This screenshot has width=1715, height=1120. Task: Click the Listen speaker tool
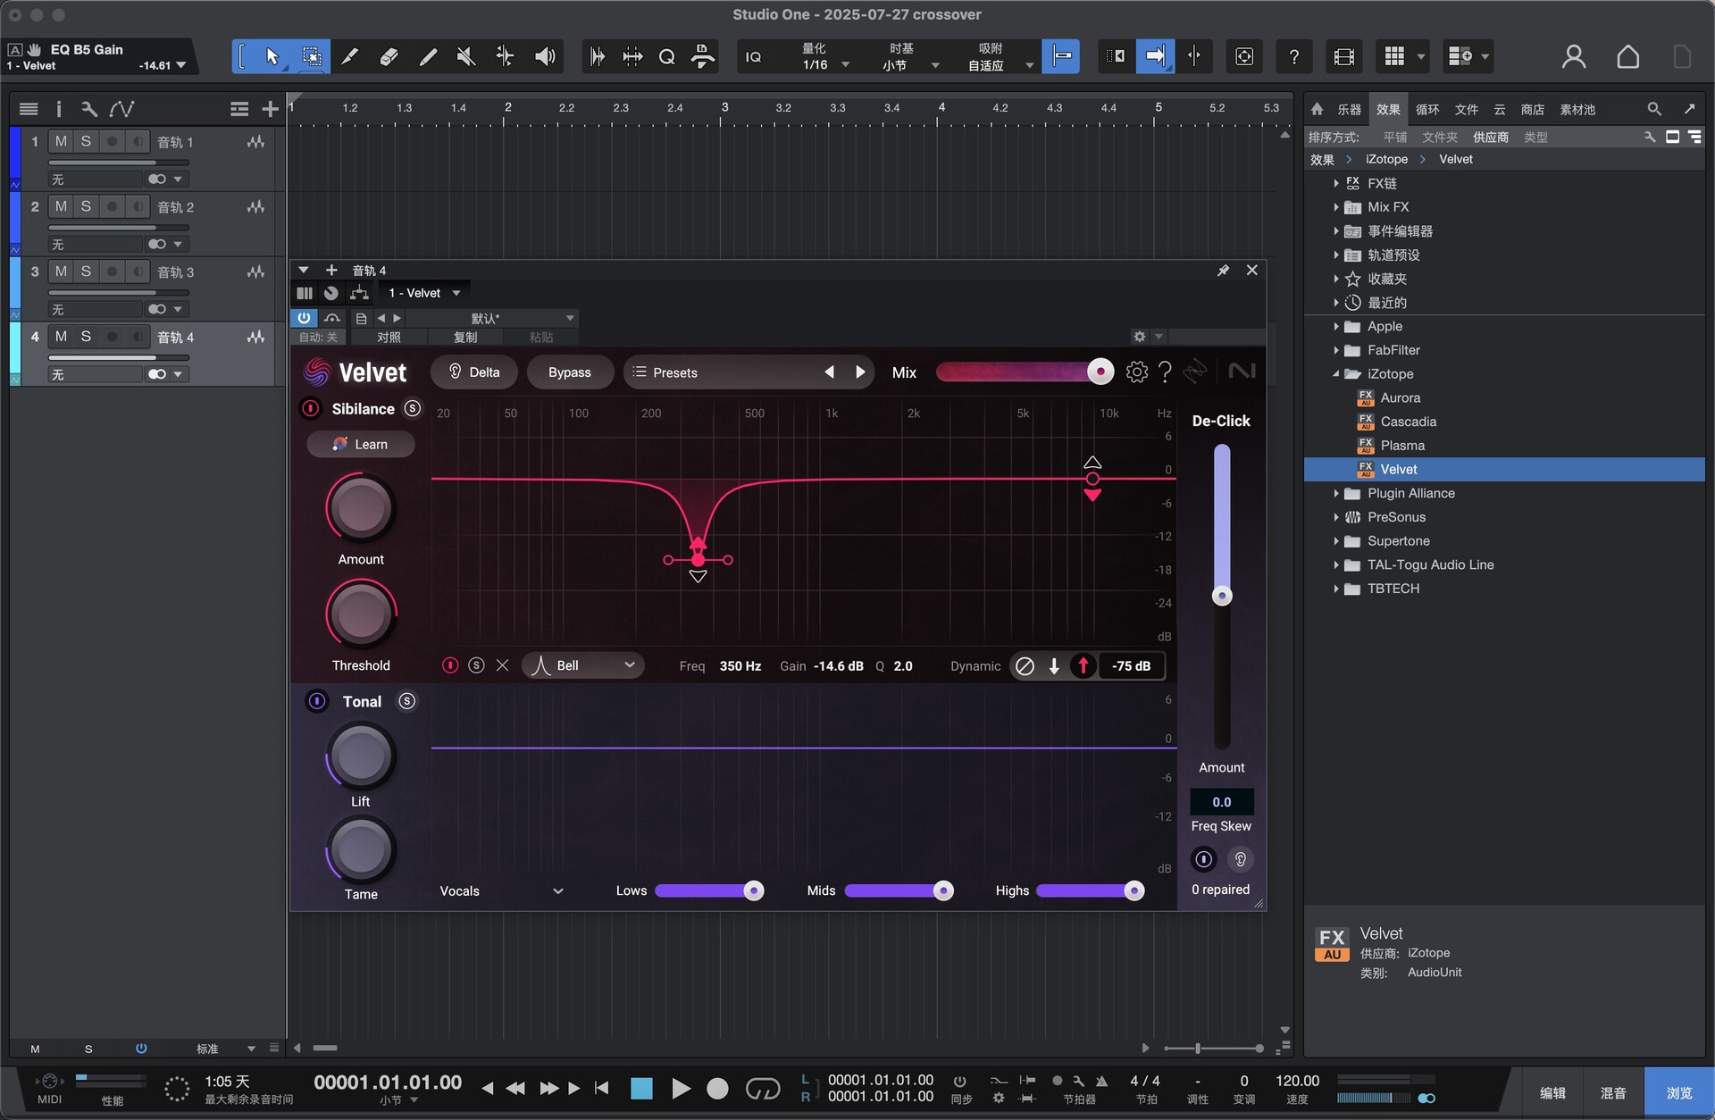(x=545, y=57)
